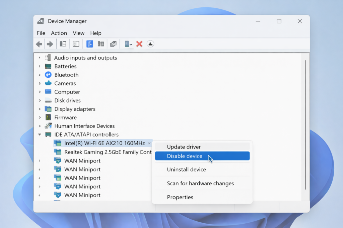Click the vertical scrollbar thumb

click(x=305, y=125)
